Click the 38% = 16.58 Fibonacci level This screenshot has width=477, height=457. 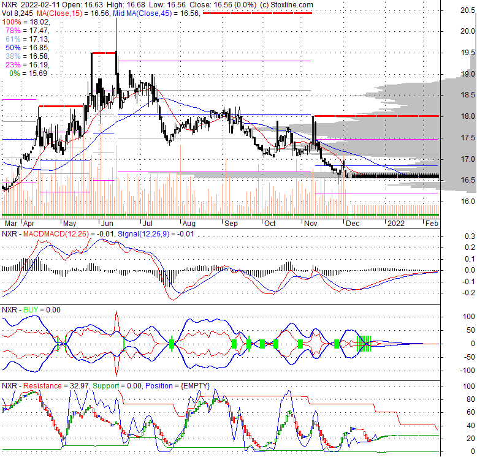28,56
